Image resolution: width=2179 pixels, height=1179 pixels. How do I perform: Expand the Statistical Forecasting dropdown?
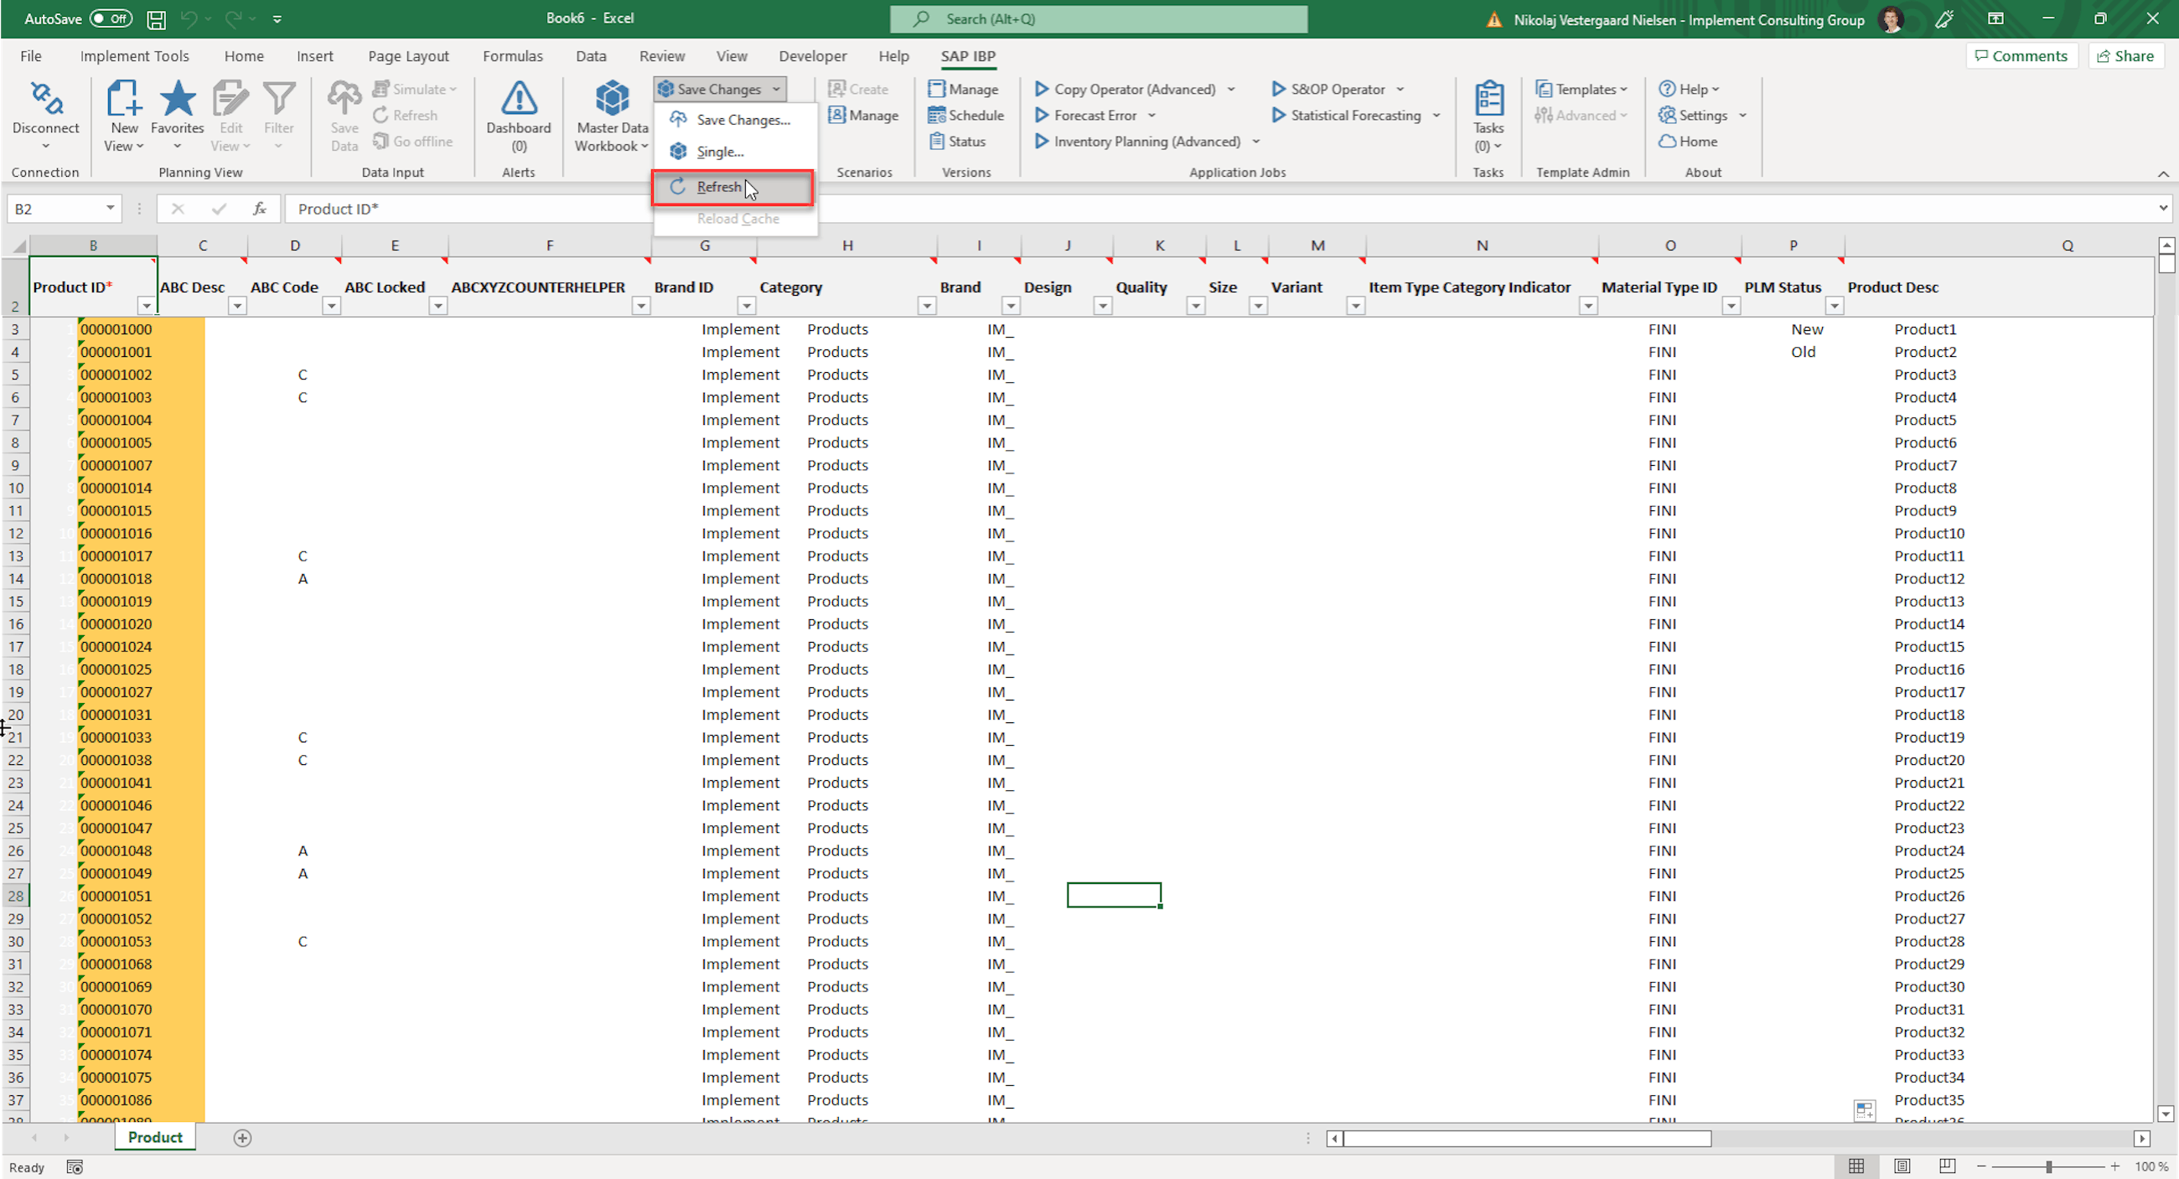pyautogui.click(x=1436, y=116)
